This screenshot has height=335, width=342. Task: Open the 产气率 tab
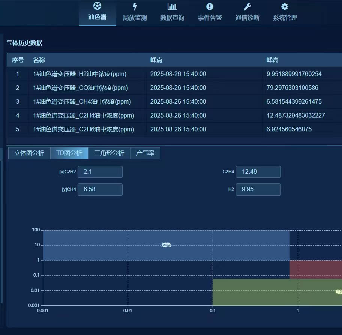(x=145, y=153)
